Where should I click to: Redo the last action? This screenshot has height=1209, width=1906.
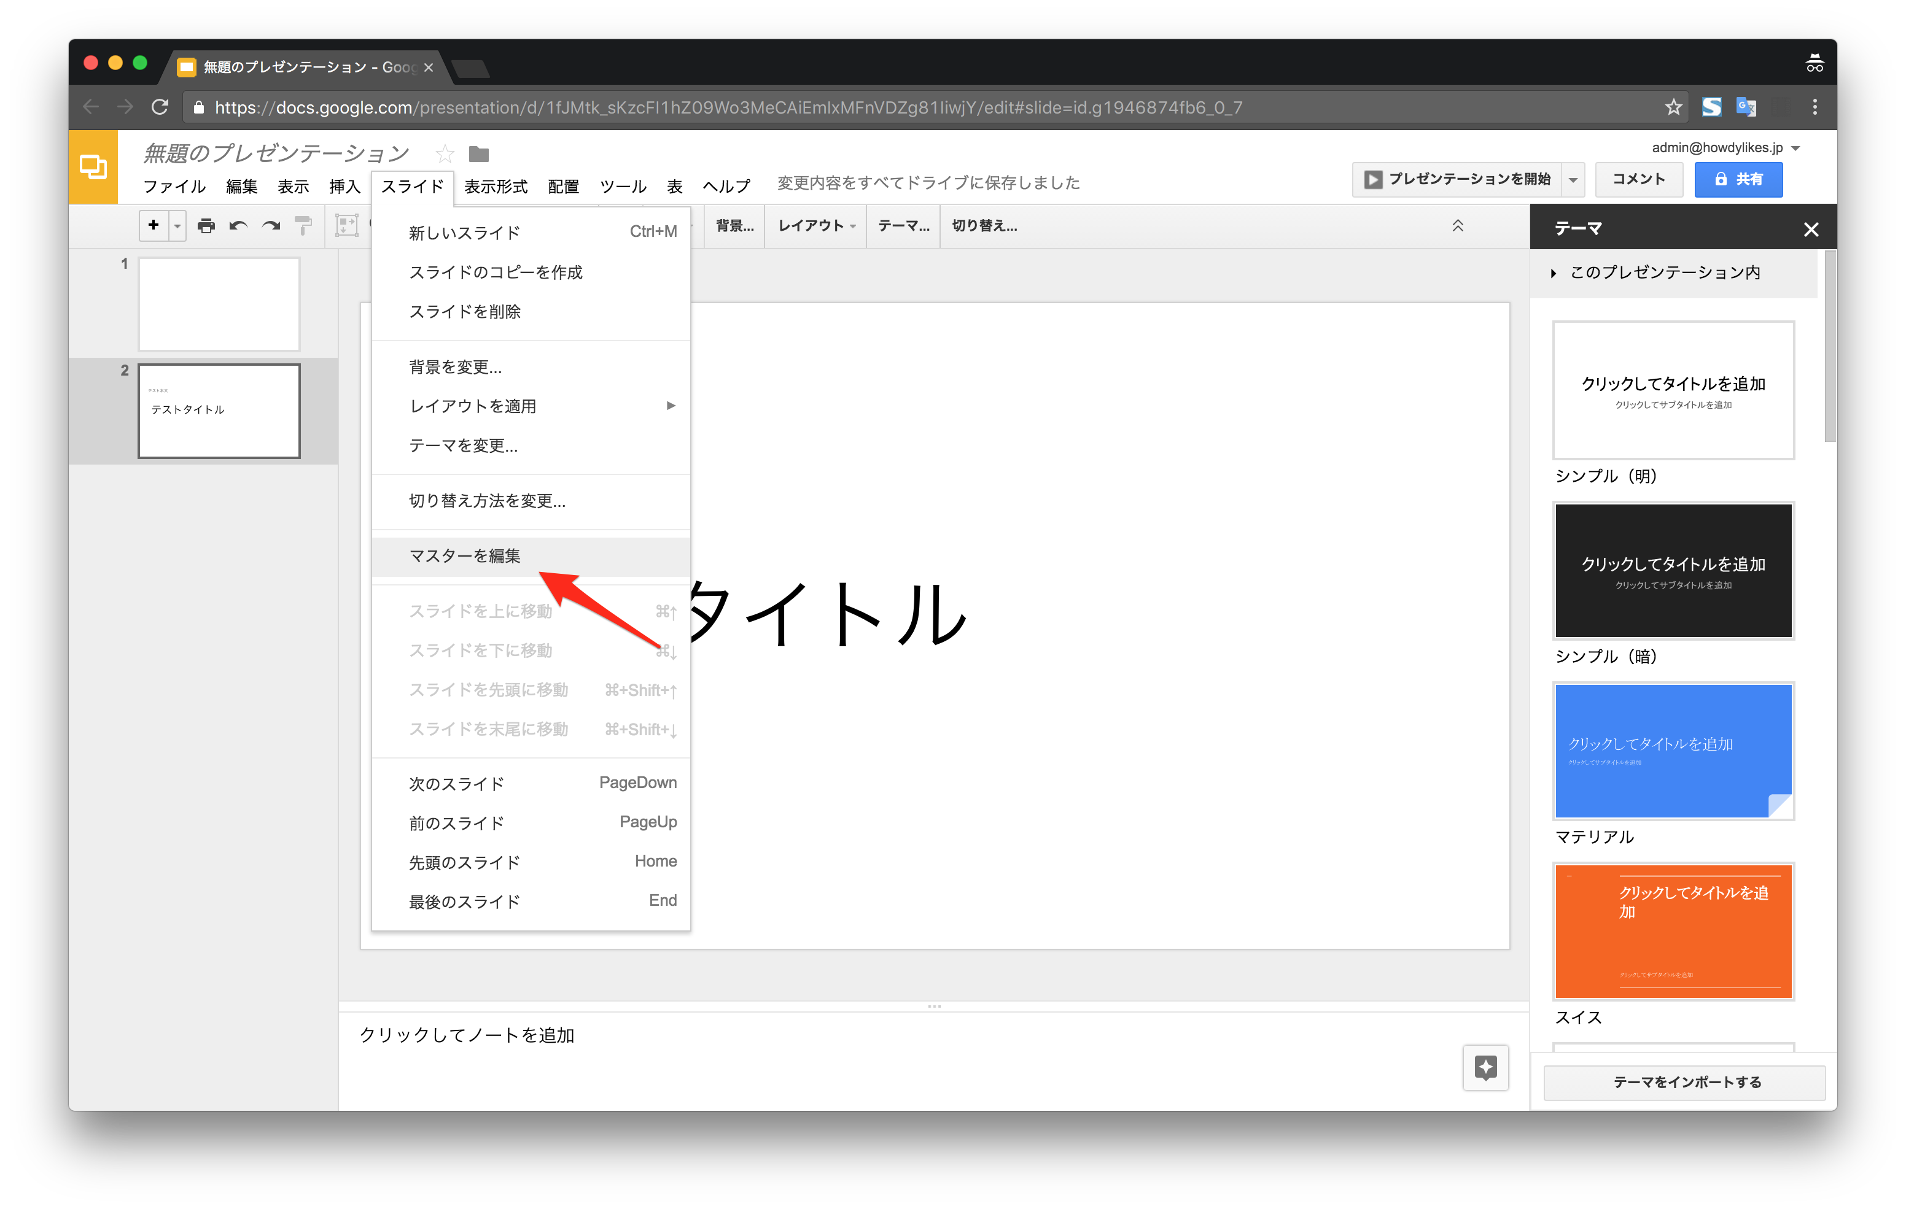(271, 225)
